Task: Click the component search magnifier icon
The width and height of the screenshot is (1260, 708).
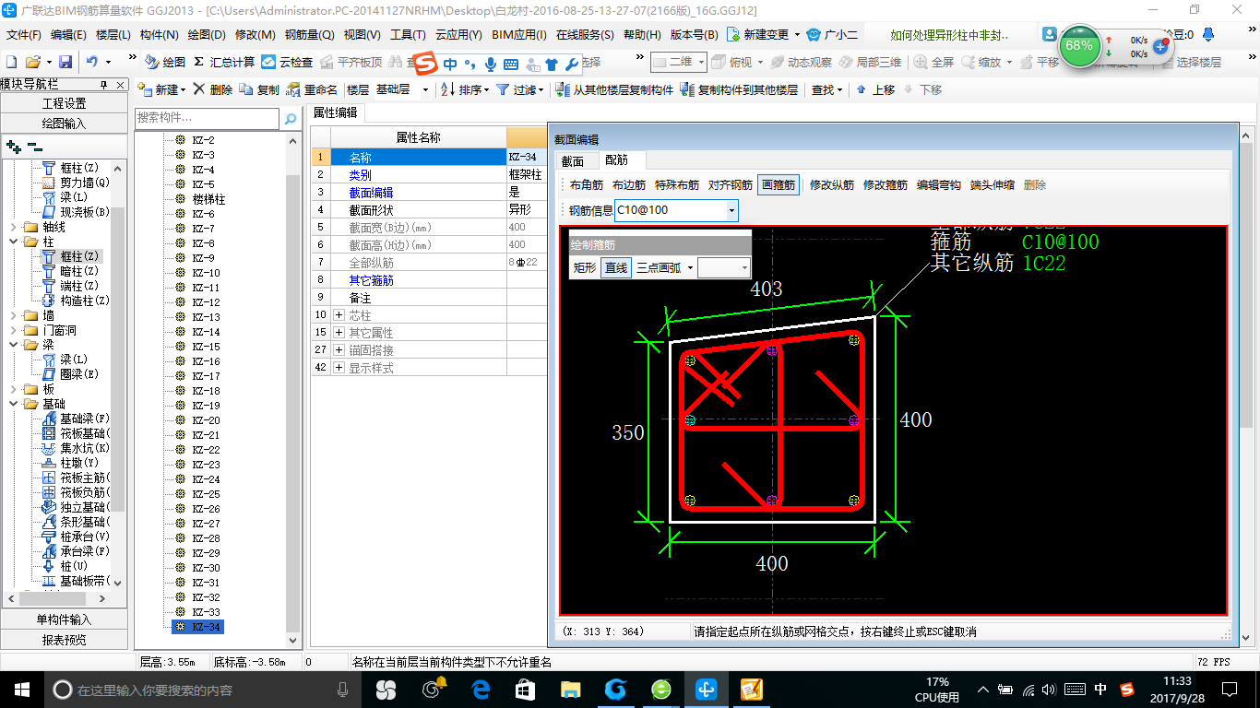Action: [290, 118]
